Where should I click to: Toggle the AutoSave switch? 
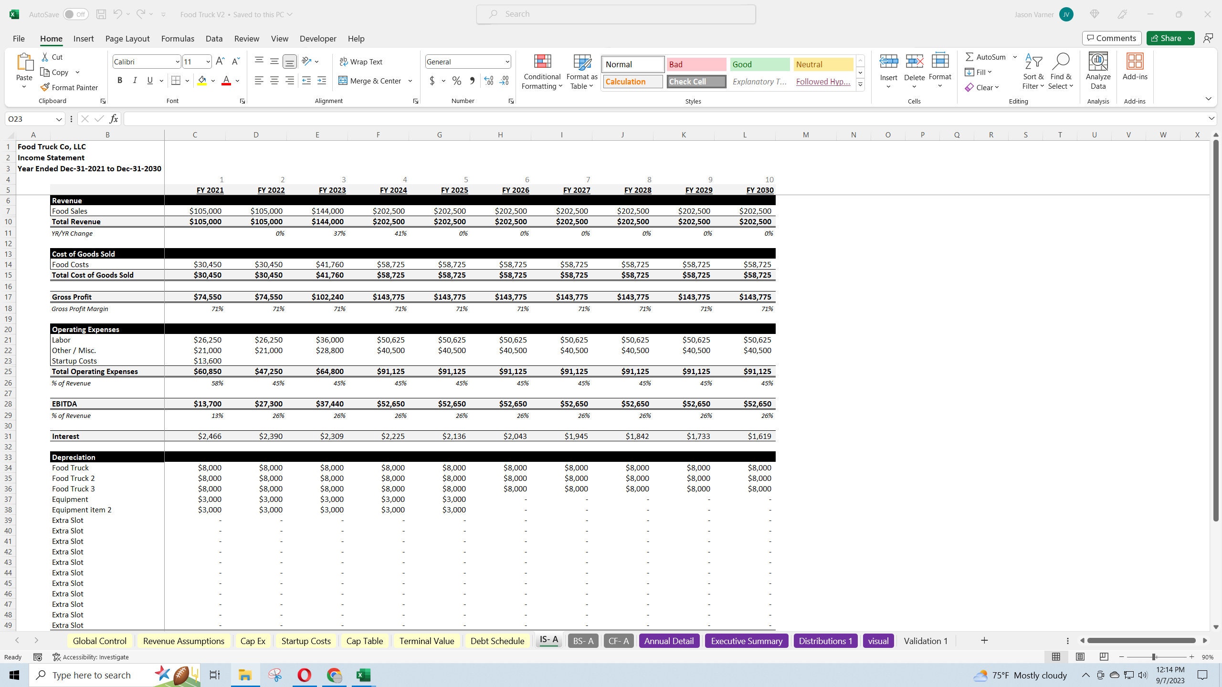(x=75, y=14)
